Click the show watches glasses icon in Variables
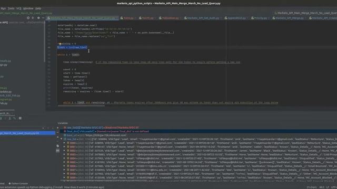The image size is (337, 189). [x=57, y=151]
